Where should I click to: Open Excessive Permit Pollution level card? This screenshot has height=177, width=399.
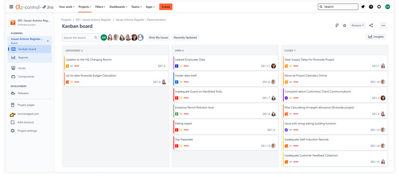pyautogui.click(x=225, y=111)
